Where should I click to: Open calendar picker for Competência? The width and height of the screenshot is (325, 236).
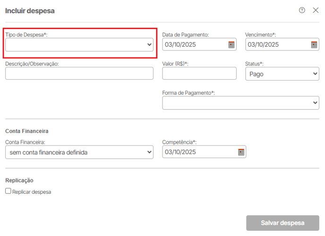click(x=241, y=152)
